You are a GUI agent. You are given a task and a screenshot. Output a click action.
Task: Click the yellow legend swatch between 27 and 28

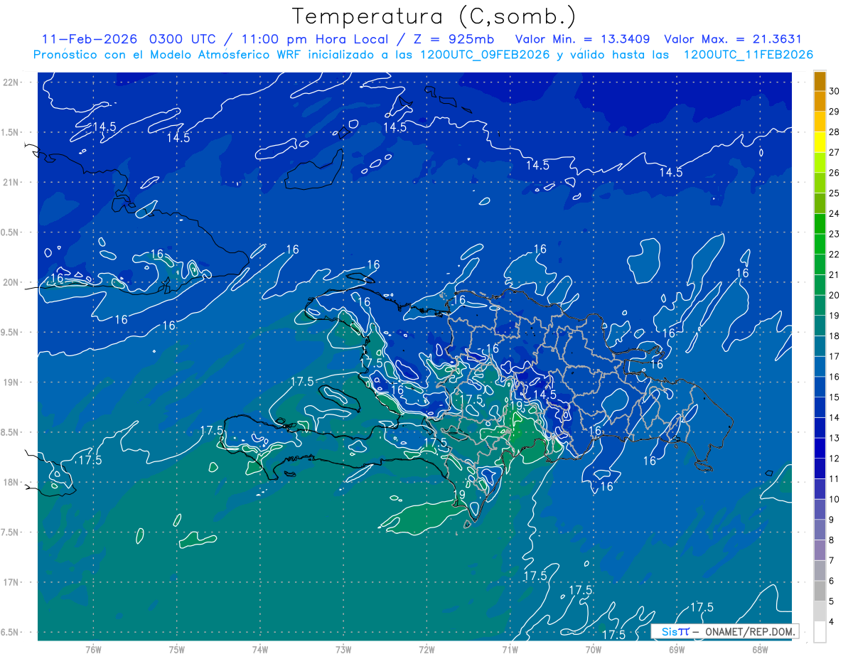pos(820,142)
